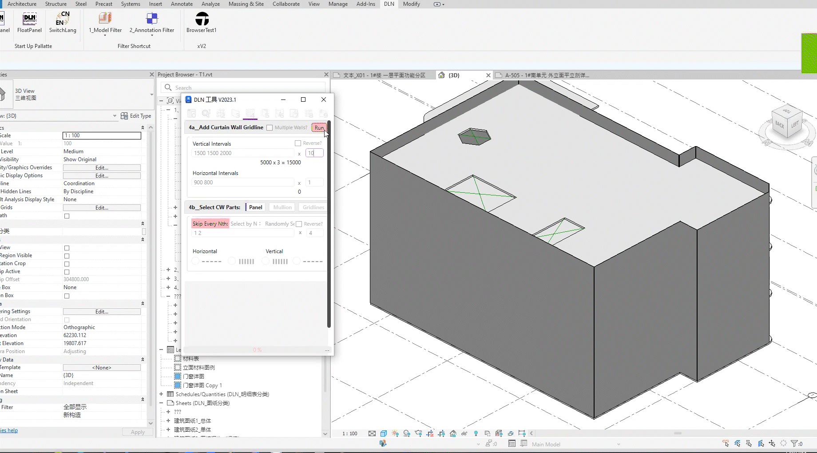Toggle Select Elements by Face icon
This screenshot has height=453, width=817.
coord(761,443)
